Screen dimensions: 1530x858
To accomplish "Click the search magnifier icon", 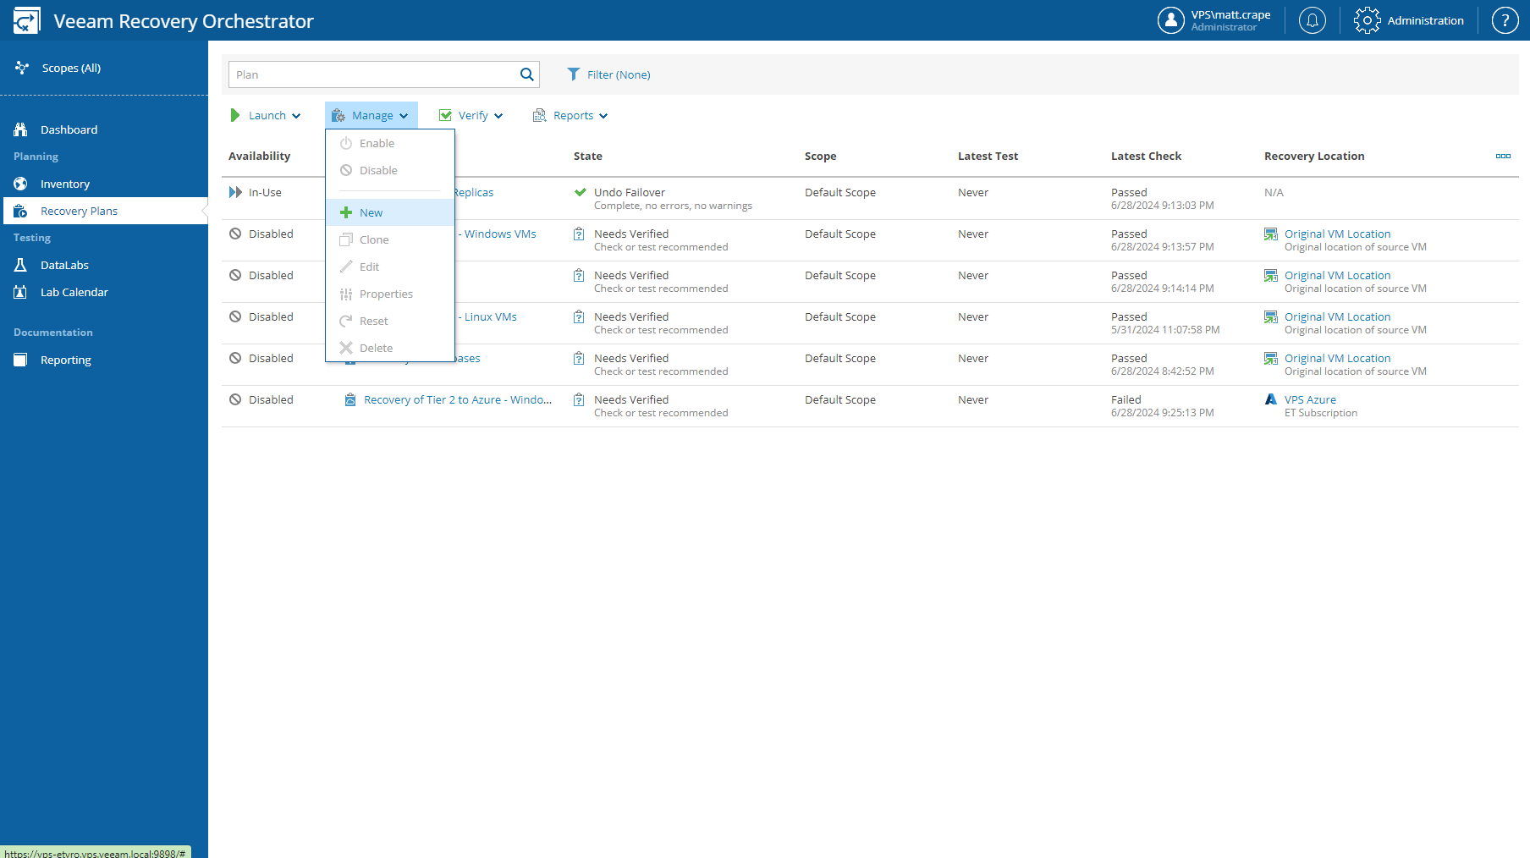I will pyautogui.click(x=526, y=74).
